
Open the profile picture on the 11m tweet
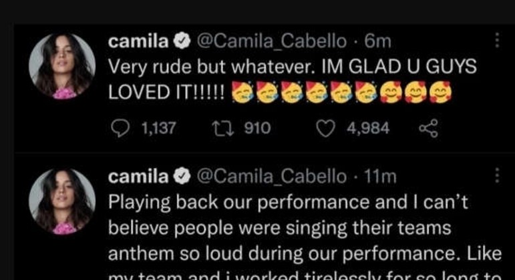point(61,201)
